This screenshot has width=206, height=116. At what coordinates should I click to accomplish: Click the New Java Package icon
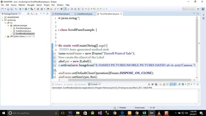click(38, 9)
